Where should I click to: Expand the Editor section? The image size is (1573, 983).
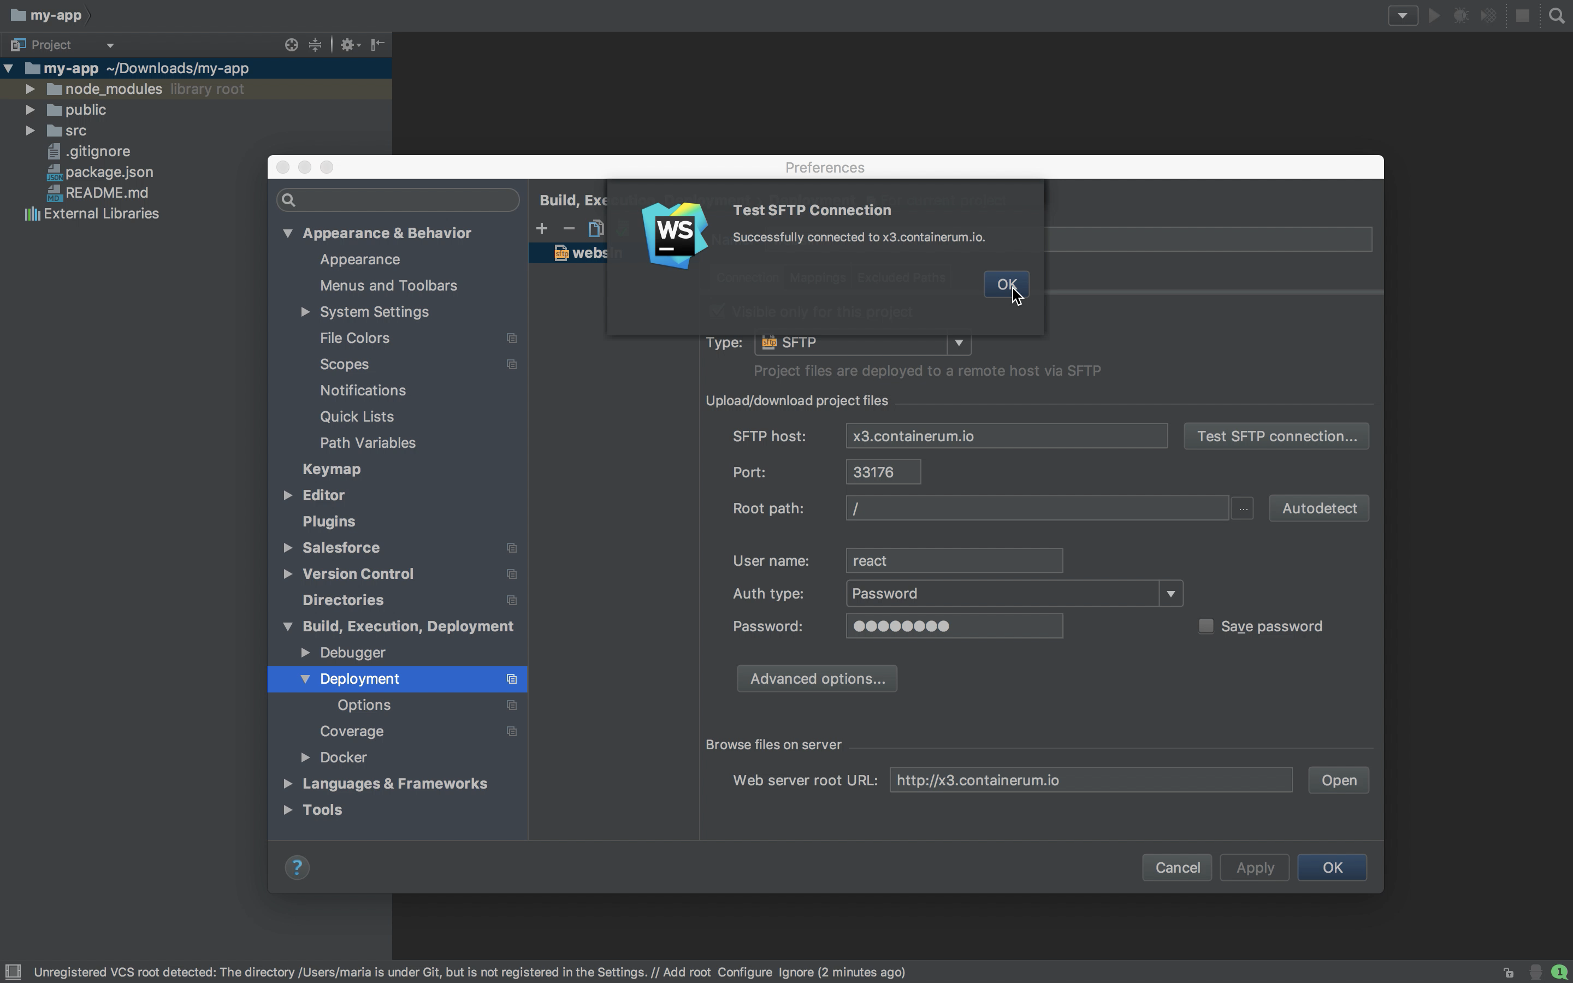coord(287,495)
